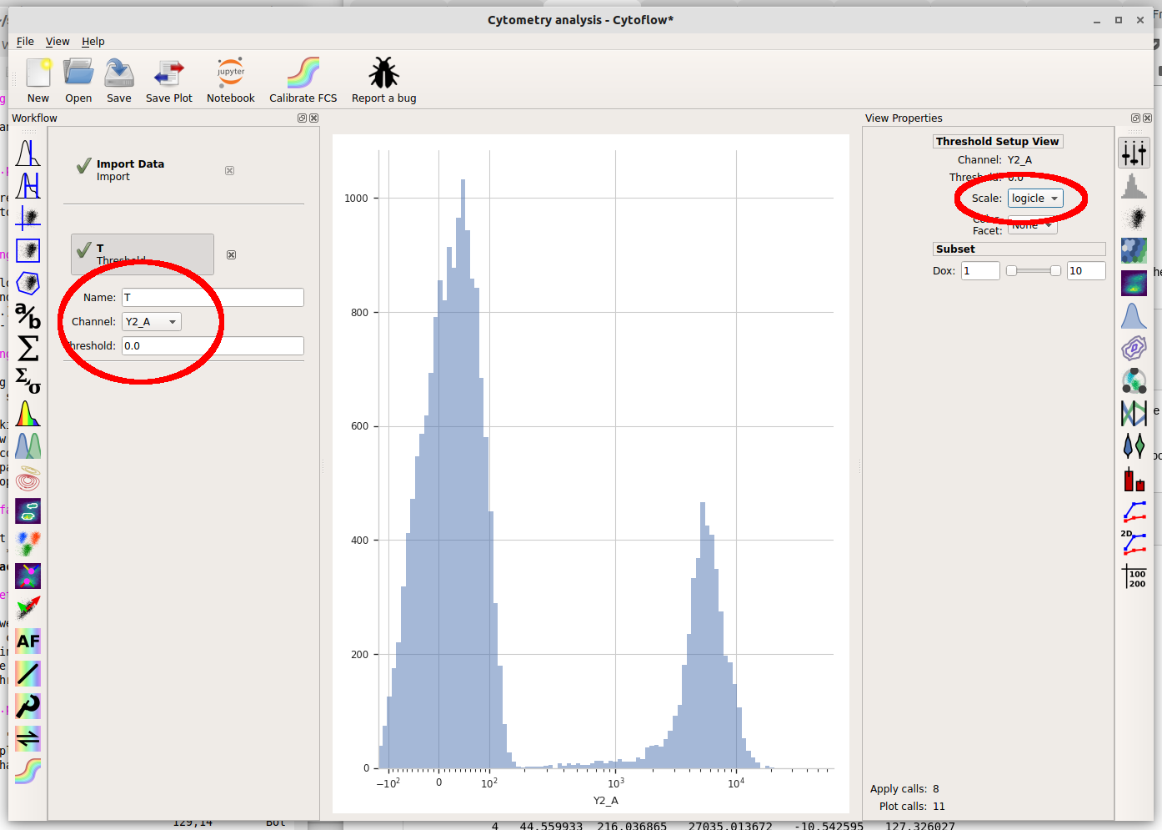Float the View Properties panel
1162x830 pixels.
pos(1135,118)
